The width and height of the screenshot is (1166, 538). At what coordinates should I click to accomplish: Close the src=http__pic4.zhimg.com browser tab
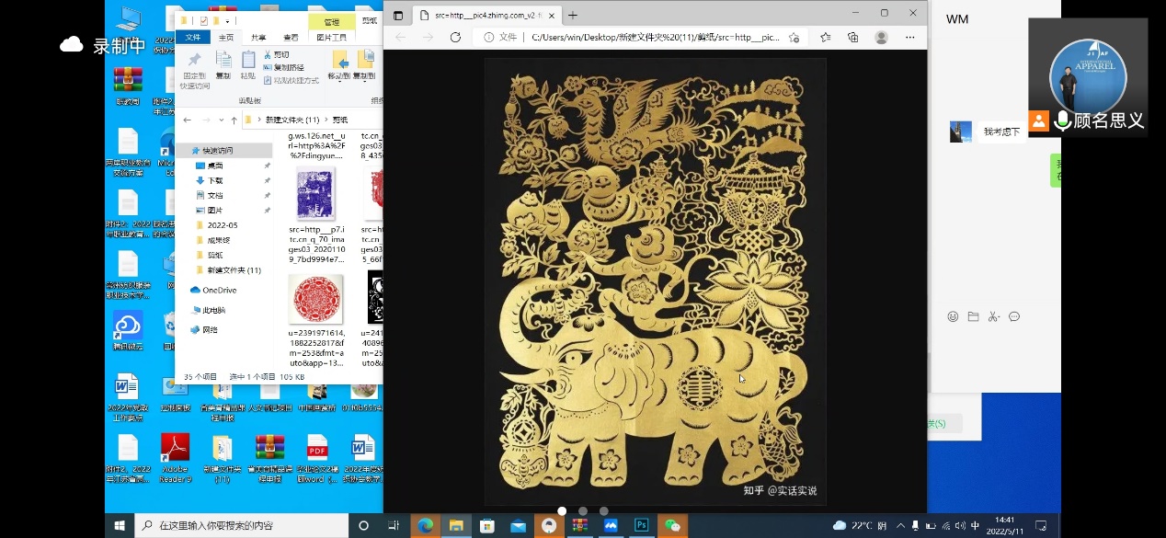[552, 15]
